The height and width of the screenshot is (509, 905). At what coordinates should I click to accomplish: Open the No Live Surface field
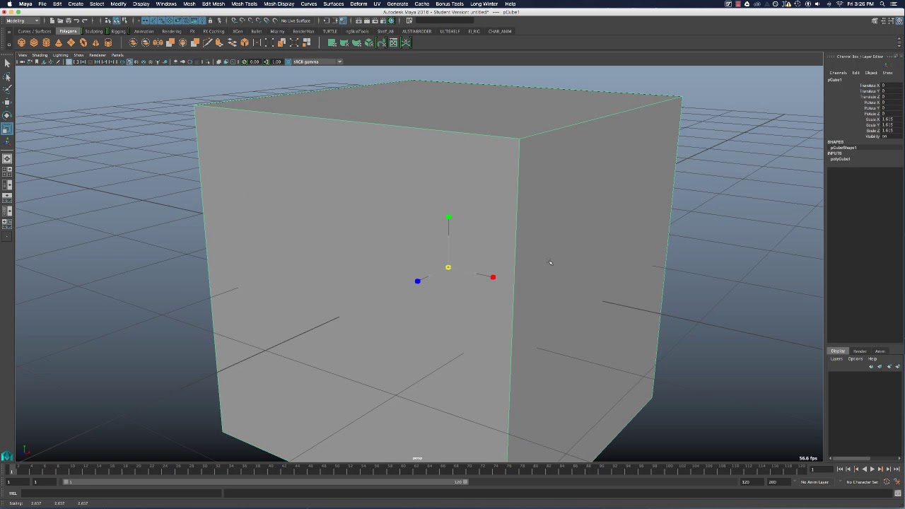tap(296, 21)
